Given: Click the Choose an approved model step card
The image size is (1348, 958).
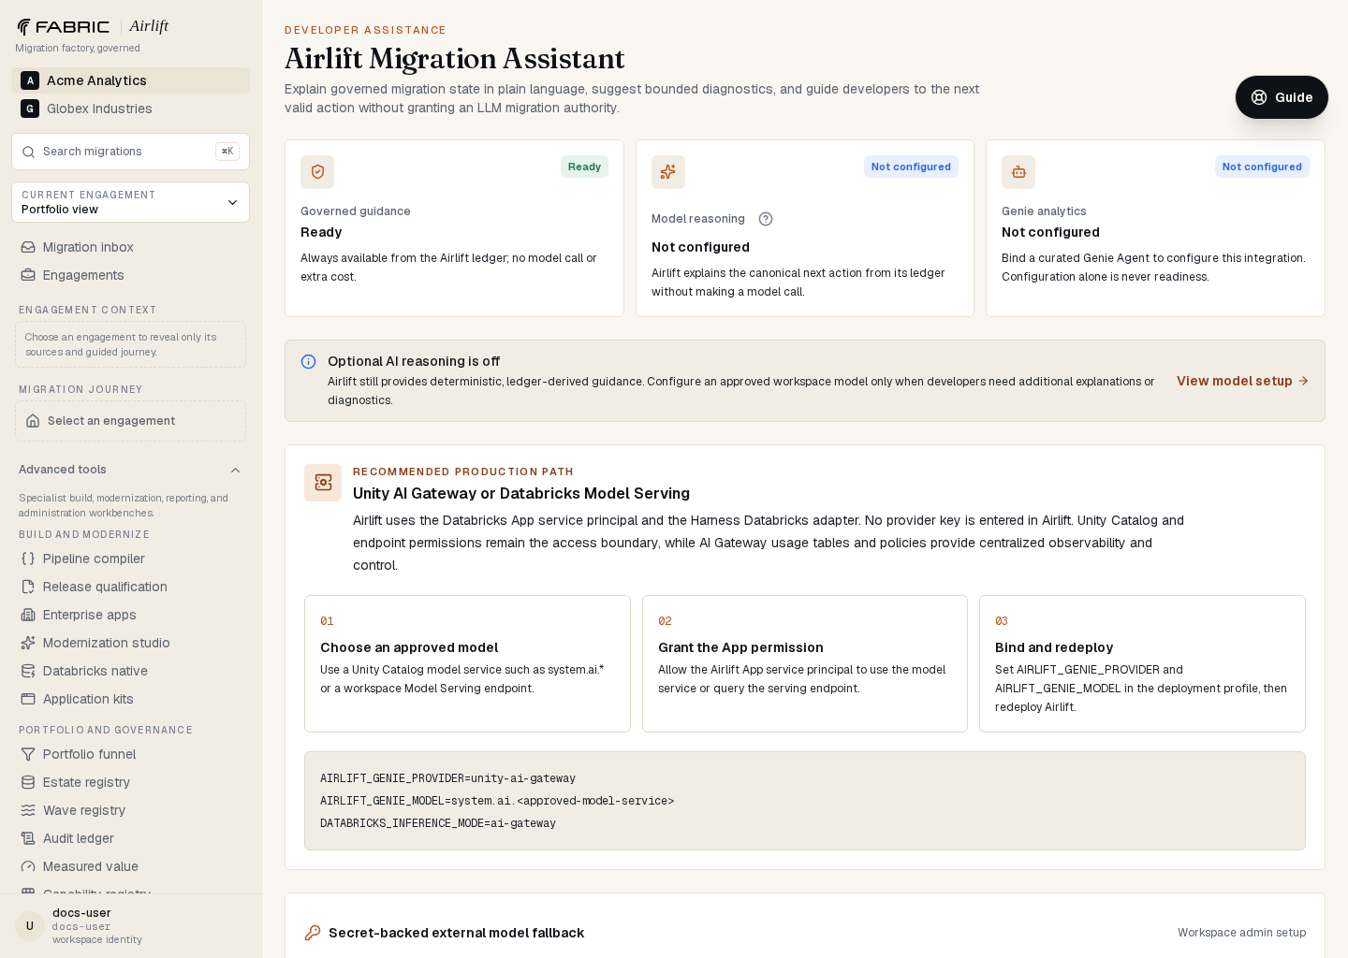Looking at the screenshot, I should [x=467, y=663].
